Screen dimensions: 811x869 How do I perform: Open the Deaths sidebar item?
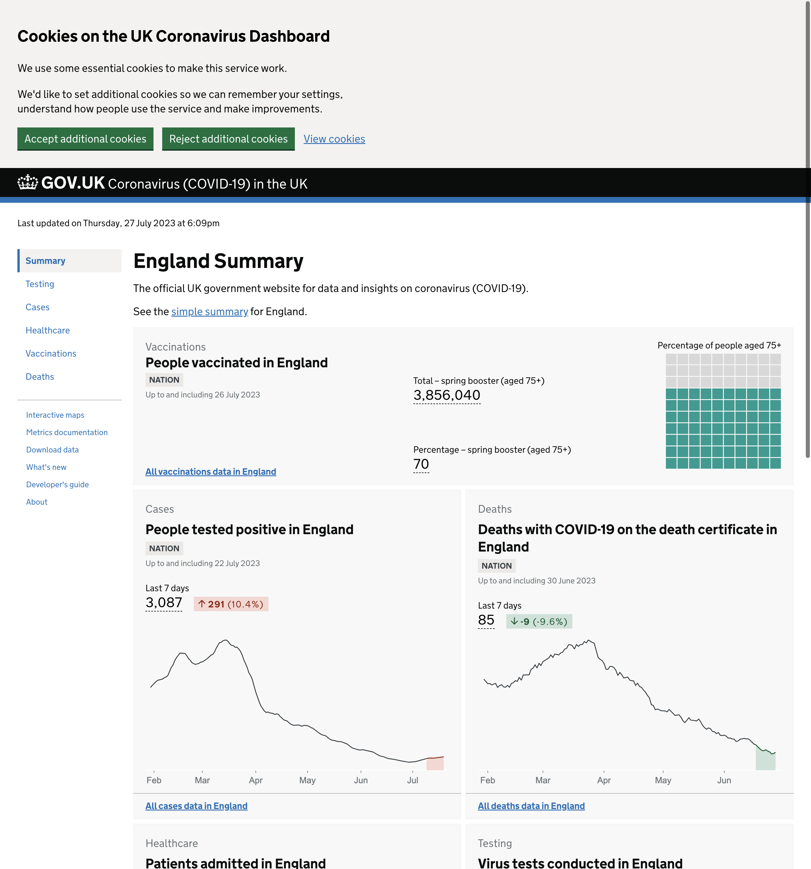(x=40, y=377)
